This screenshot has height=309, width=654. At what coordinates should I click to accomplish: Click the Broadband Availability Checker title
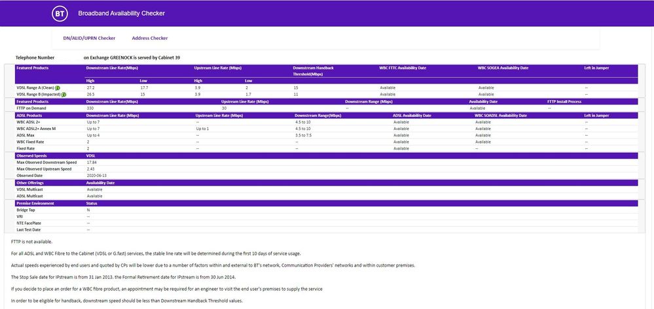(121, 13)
